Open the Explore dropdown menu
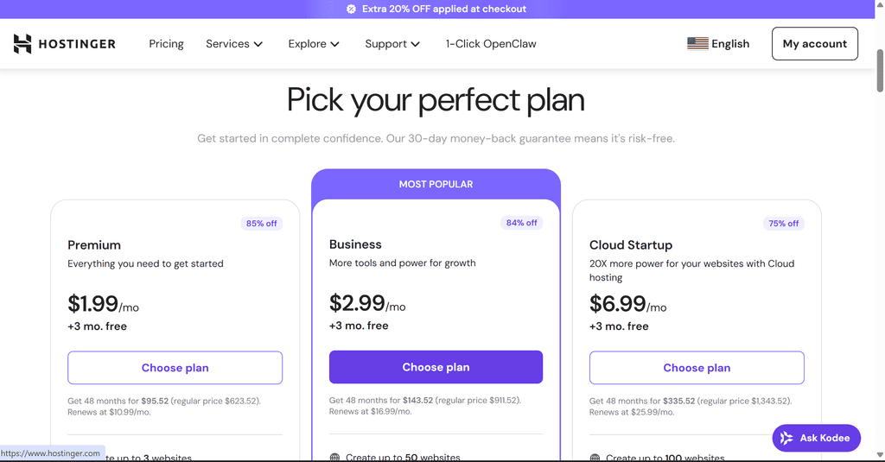 tap(314, 44)
